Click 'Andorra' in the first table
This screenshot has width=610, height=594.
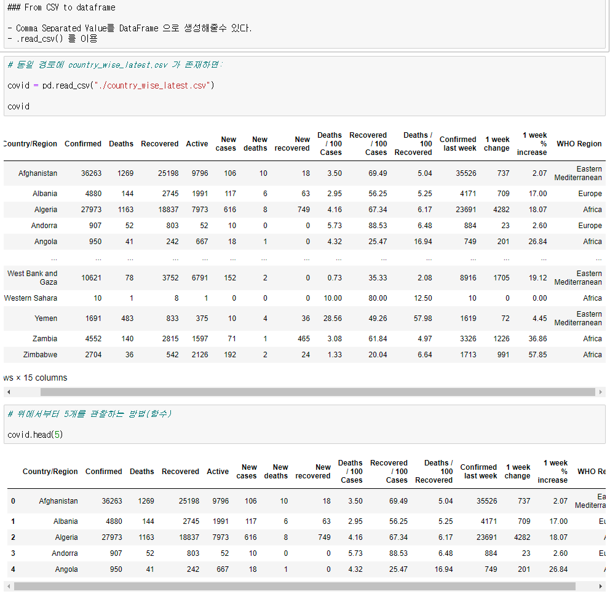44,225
